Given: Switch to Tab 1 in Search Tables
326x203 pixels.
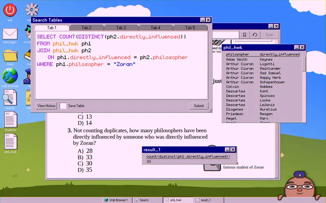Looking at the screenshot, I should (x=52, y=28).
